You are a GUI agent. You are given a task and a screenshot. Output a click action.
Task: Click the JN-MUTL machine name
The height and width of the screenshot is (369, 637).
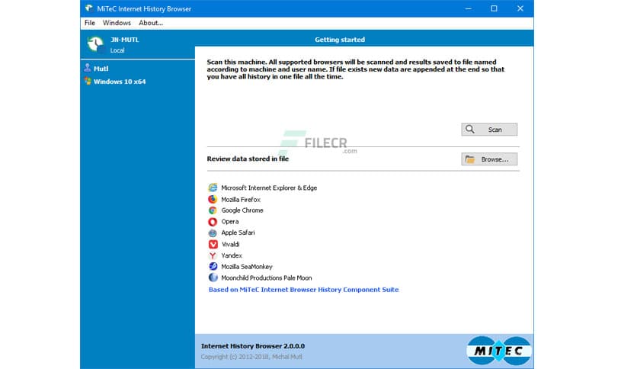coord(125,40)
